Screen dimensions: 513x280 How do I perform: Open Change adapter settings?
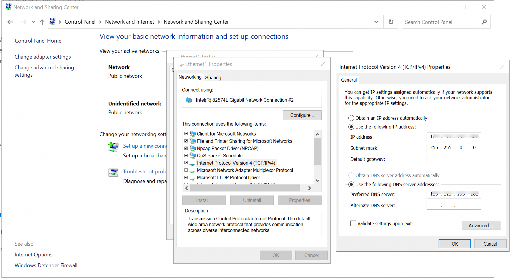coord(43,57)
